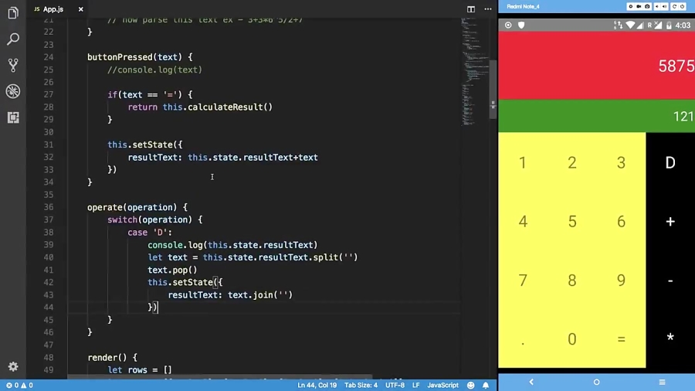Tap Android back navigation button
Screen dimensions: 695x391
point(531,382)
